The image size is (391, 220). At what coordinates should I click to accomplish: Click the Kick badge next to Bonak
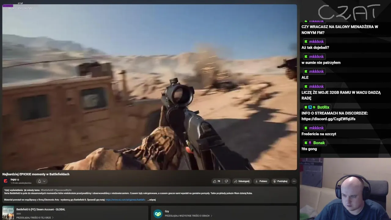306,143
